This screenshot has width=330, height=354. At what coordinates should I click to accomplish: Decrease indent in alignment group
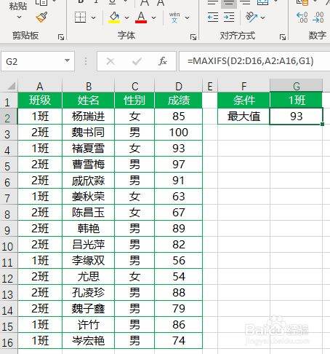click(213, 17)
